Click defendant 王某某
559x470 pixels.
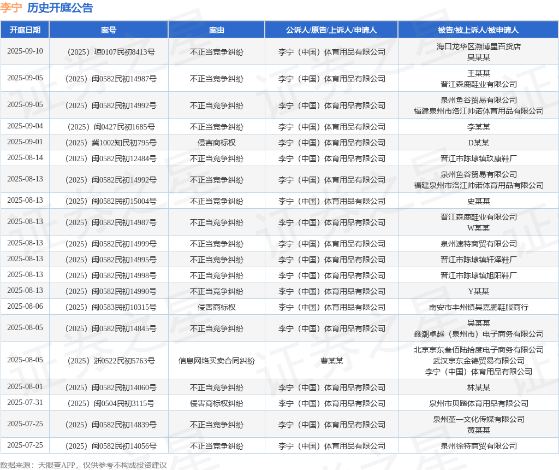[x=478, y=73]
